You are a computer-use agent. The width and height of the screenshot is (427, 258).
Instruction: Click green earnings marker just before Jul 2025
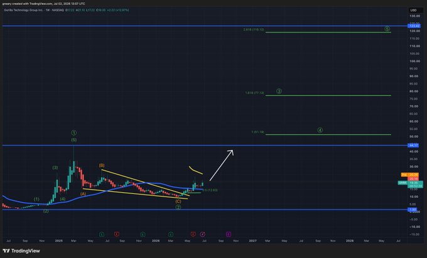pyautogui.click(x=102, y=234)
